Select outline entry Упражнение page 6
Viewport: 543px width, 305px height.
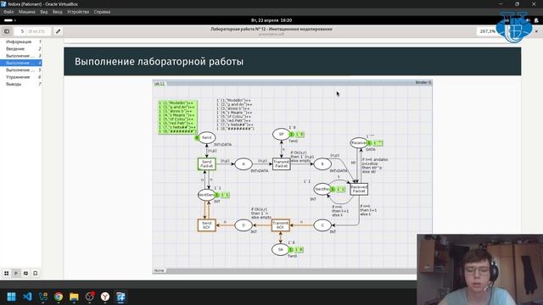click(x=21, y=77)
